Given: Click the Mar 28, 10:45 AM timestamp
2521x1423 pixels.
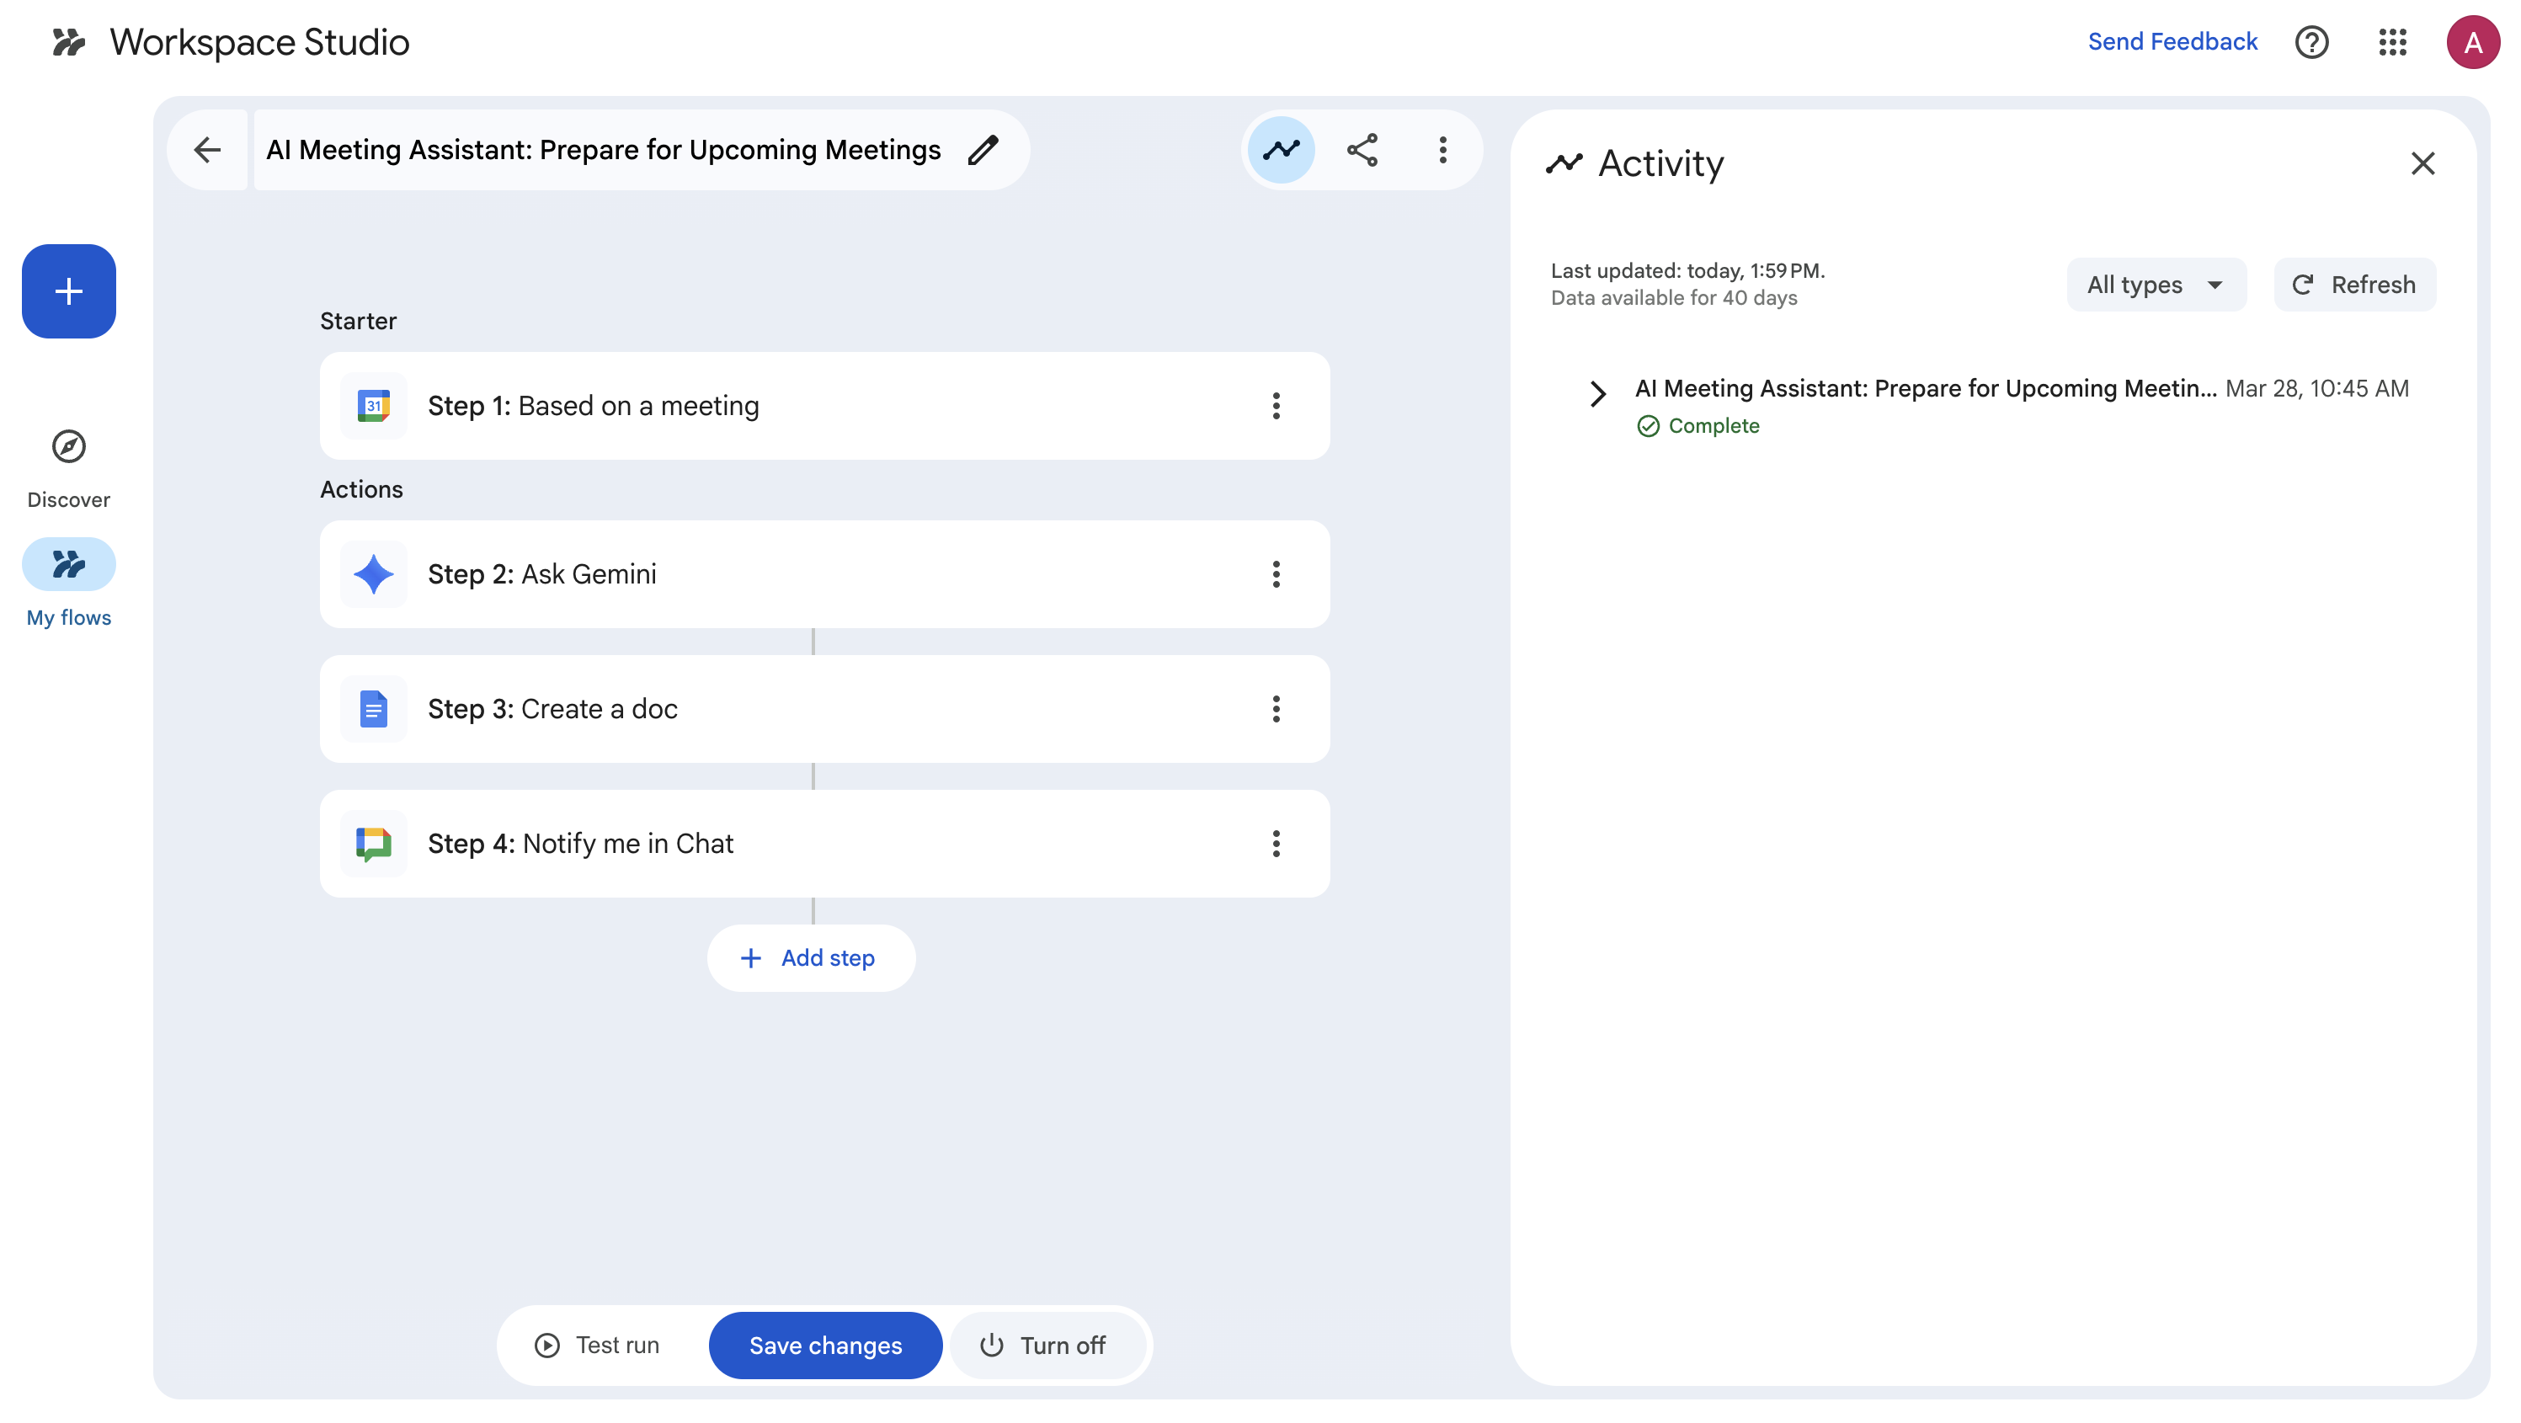Looking at the screenshot, I should (2317, 388).
